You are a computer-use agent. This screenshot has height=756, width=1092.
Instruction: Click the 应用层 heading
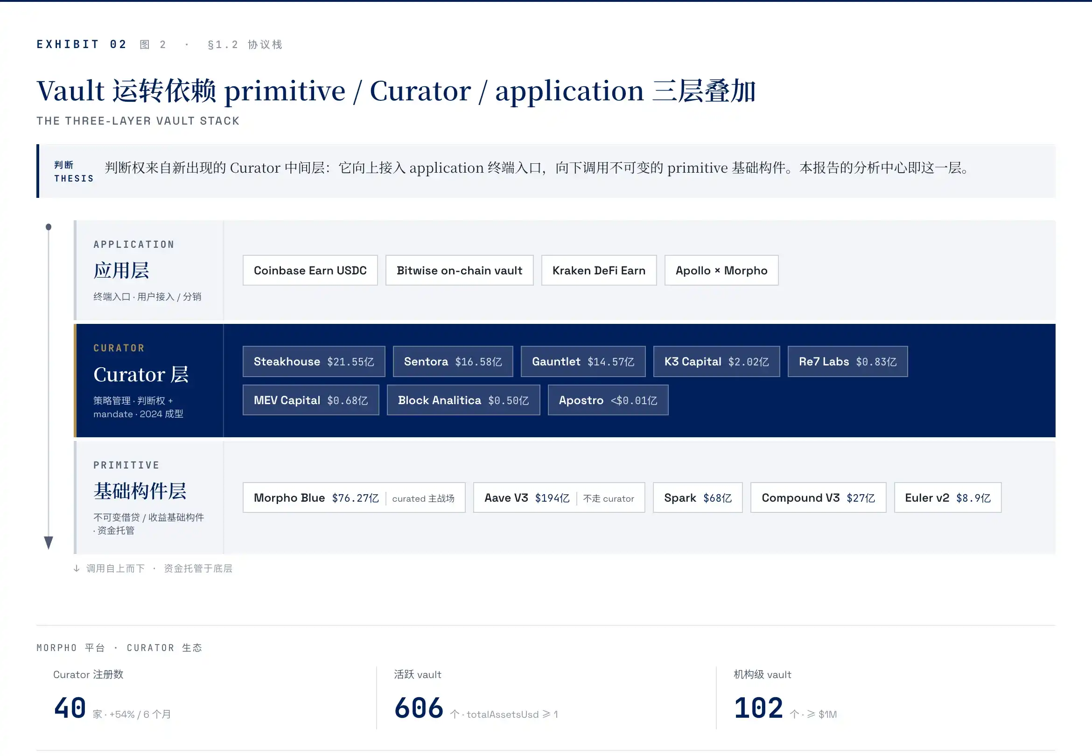[x=121, y=271]
